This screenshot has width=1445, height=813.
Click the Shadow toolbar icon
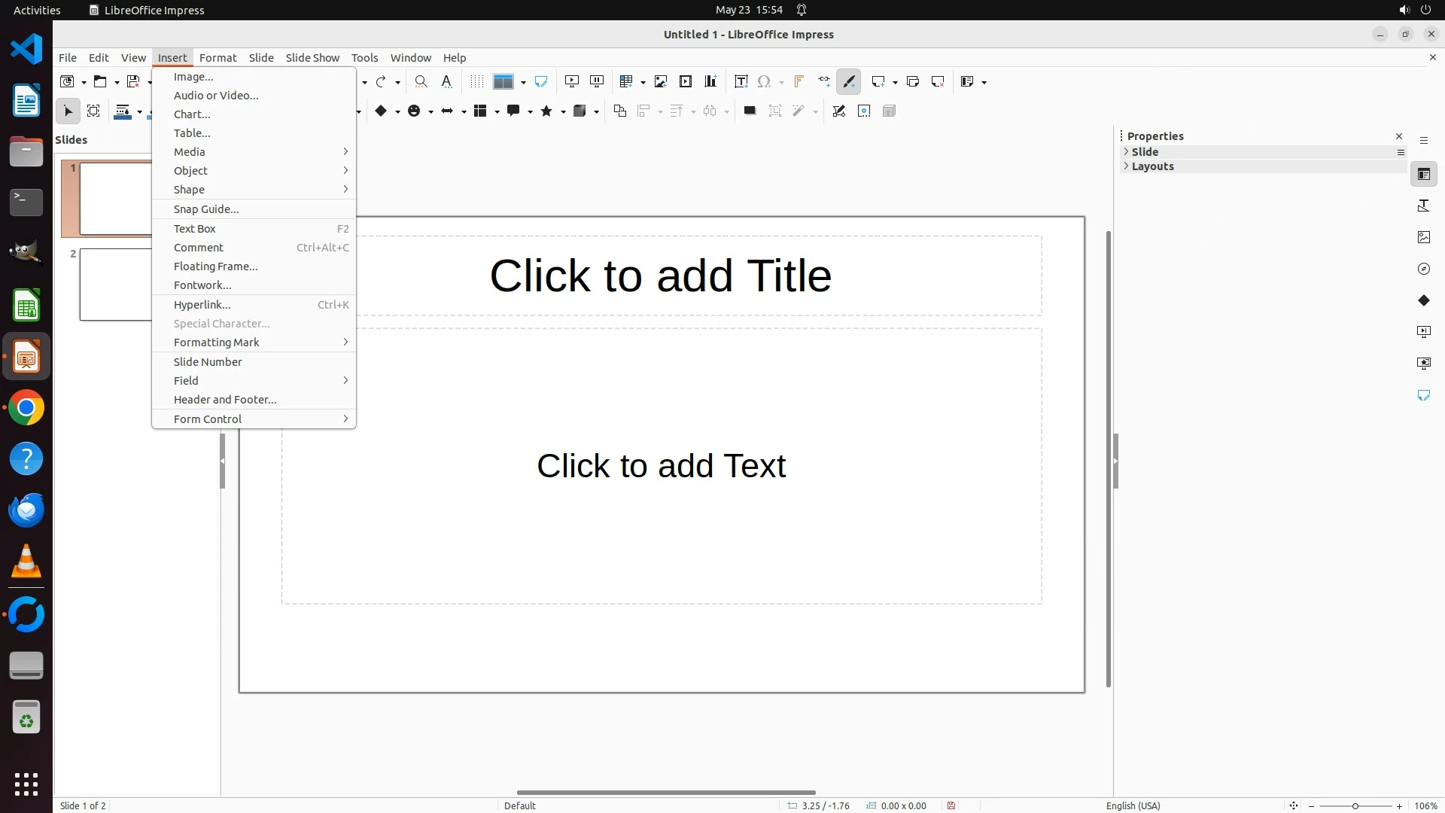pos(750,111)
